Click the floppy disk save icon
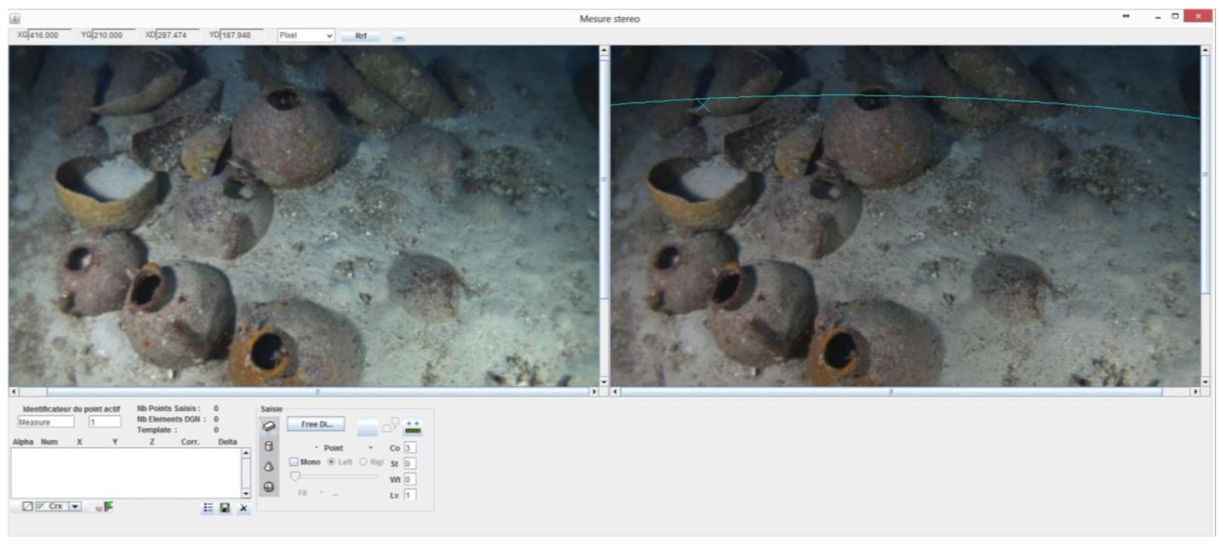 [225, 508]
